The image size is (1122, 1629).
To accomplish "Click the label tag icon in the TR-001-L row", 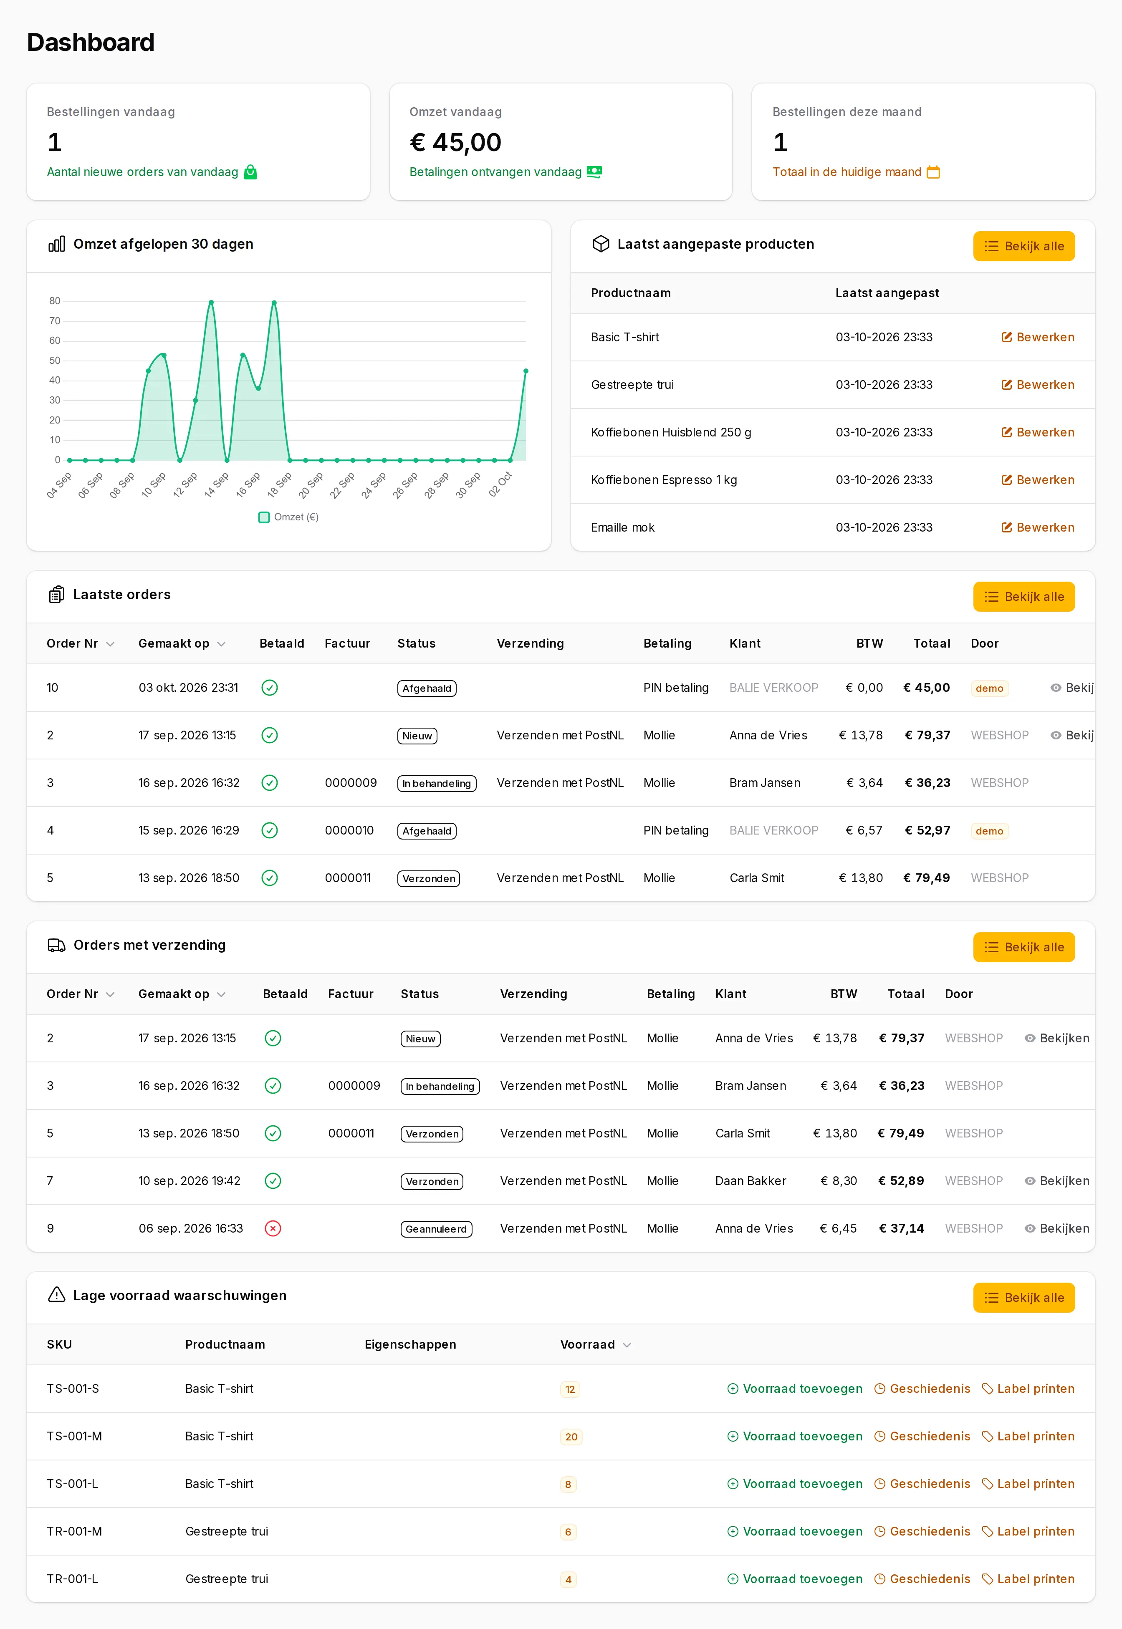I will click(987, 1579).
